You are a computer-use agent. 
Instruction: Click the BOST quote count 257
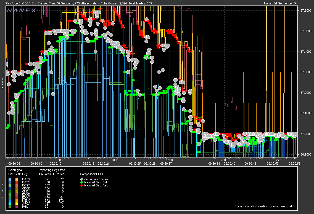(47, 185)
